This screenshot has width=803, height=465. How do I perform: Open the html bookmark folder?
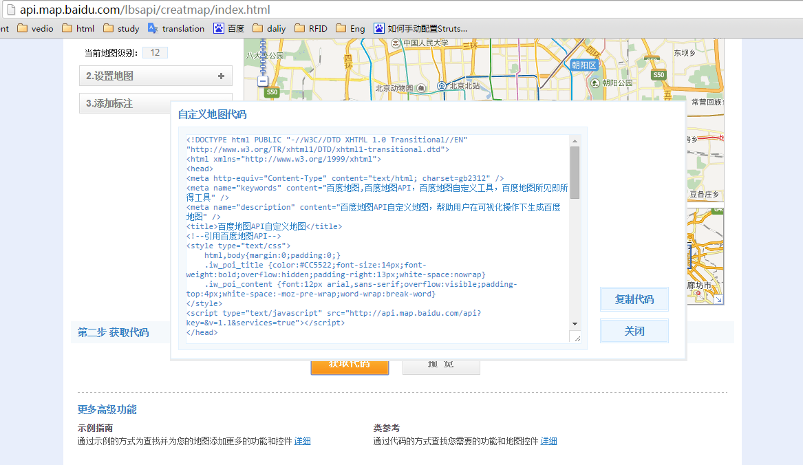78,29
